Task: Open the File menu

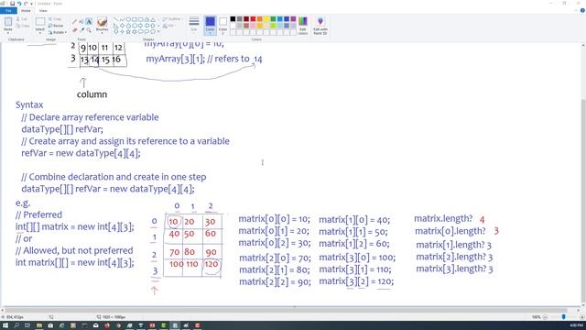Action: [x=8, y=10]
